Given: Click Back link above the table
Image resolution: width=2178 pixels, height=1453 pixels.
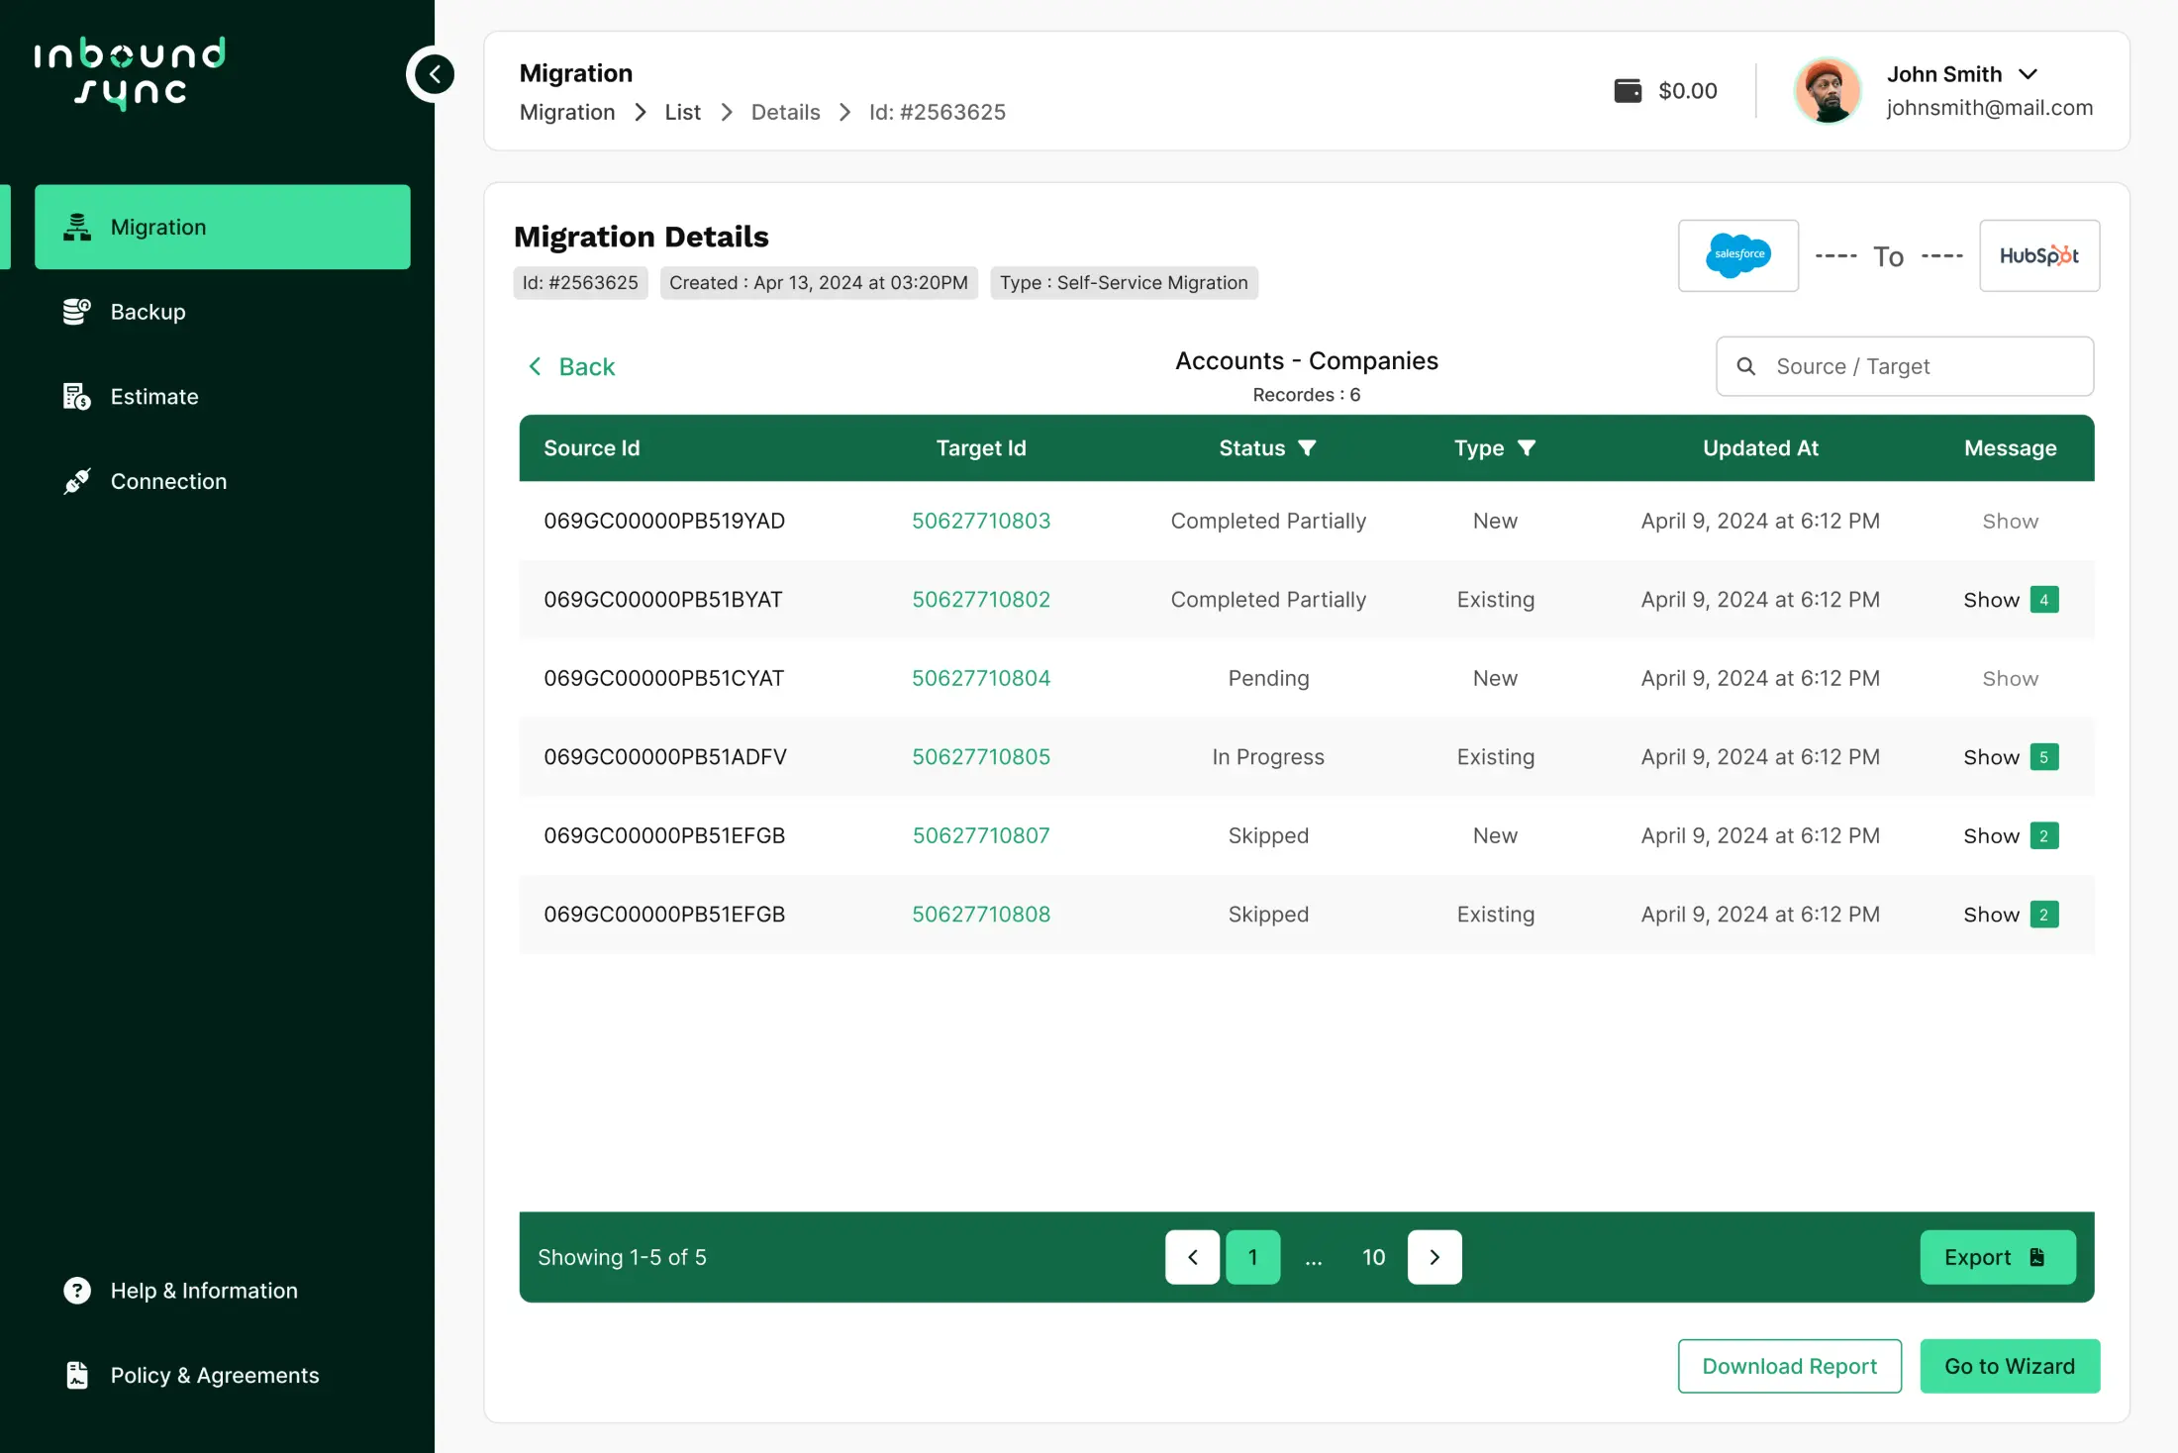Looking at the screenshot, I should tap(572, 367).
